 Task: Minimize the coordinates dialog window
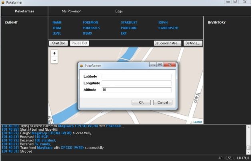pos(153,65)
